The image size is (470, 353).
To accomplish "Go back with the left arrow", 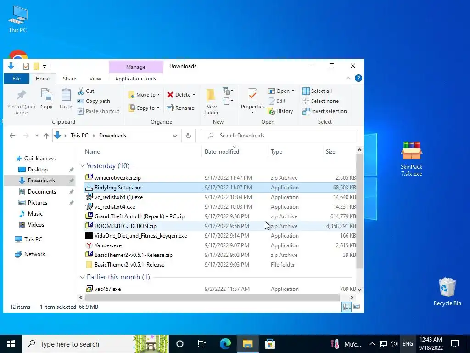I will click(12, 136).
